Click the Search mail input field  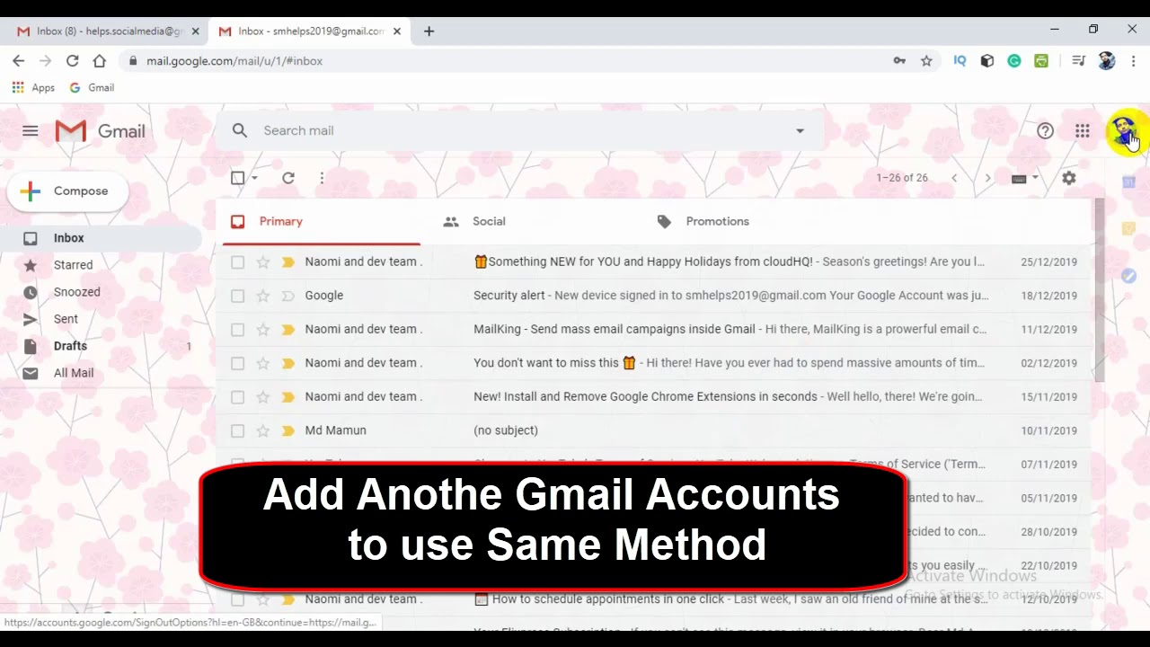(x=521, y=131)
